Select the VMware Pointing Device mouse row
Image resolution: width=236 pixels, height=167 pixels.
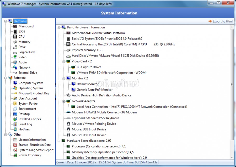click(x=94, y=124)
